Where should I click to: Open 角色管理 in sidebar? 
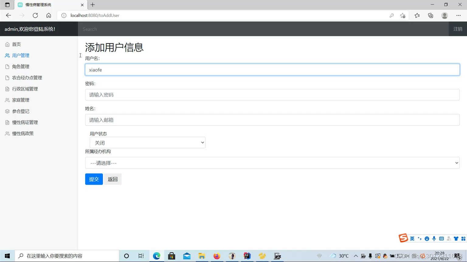[x=21, y=67]
